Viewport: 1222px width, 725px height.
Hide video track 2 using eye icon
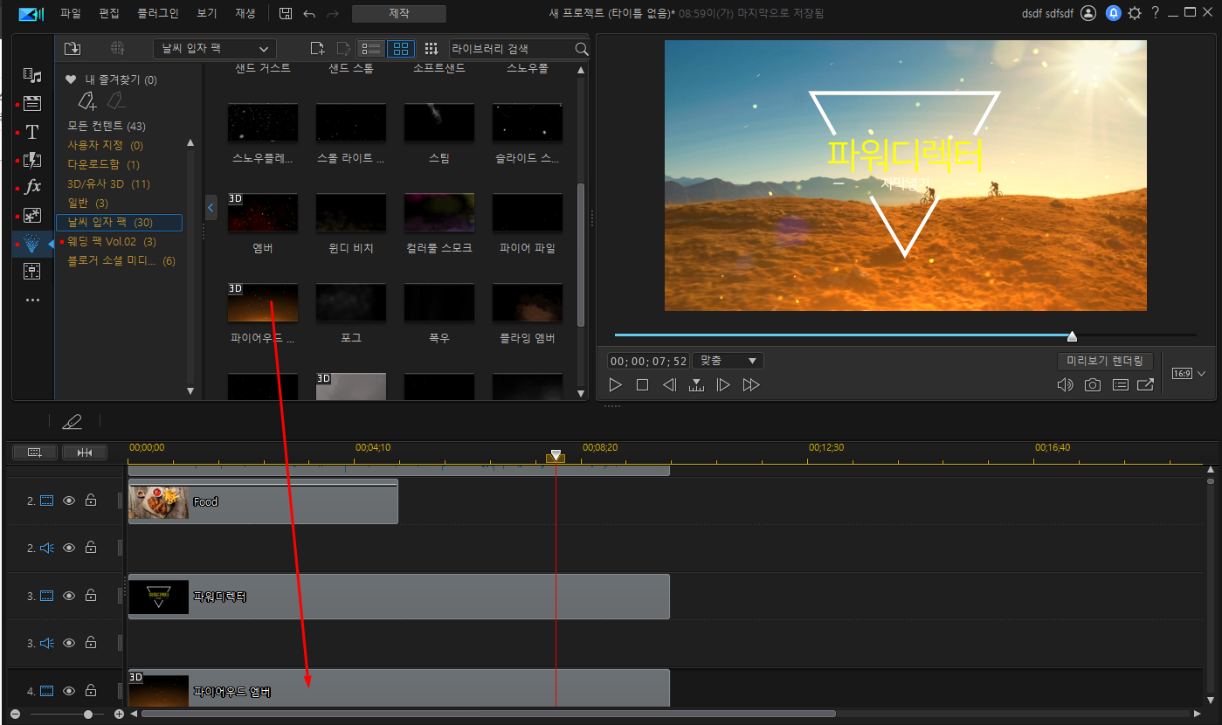click(69, 501)
